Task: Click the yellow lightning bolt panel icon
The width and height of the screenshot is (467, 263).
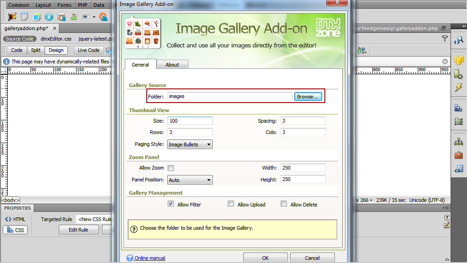Action: (459, 88)
